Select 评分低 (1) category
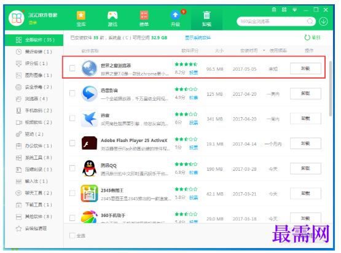 pos(34,63)
